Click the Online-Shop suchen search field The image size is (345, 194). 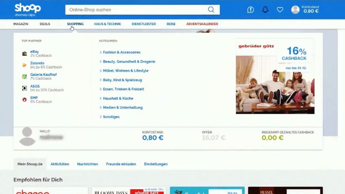coord(137,10)
